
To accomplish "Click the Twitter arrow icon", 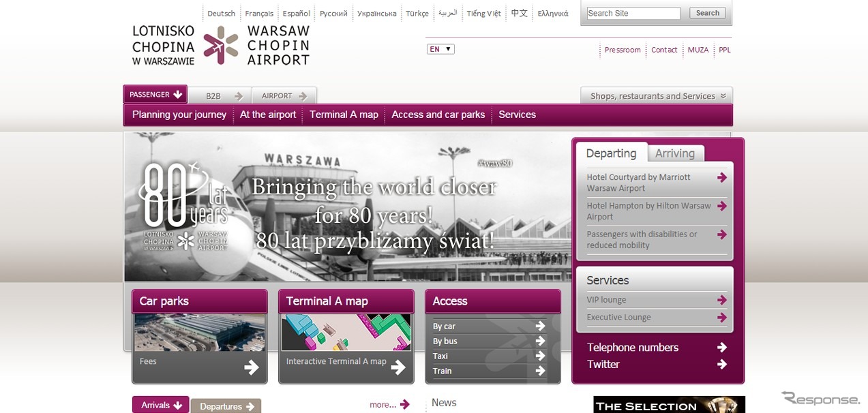I will (722, 365).
